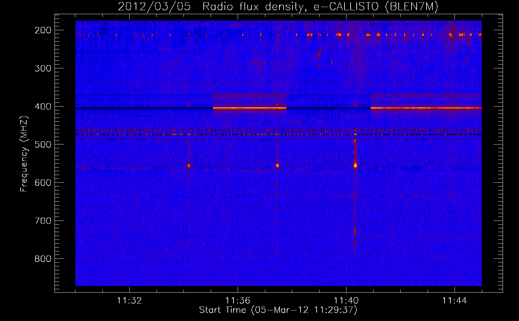Click the 11:32 time tick label
The width and height of the screenshot is (519, 321).
coord(129,301)
